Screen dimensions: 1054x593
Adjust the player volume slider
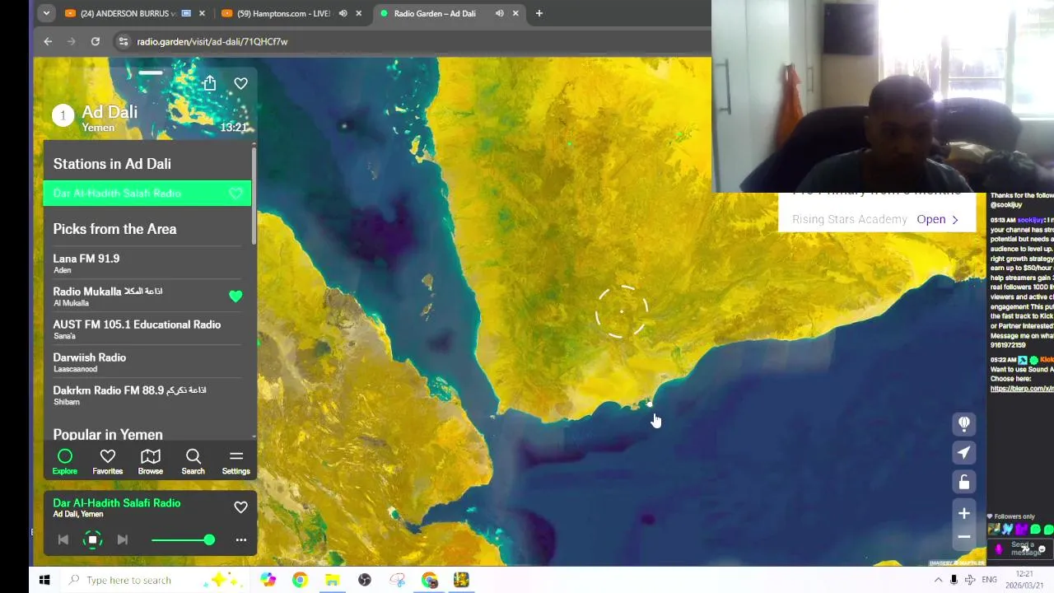183,540
